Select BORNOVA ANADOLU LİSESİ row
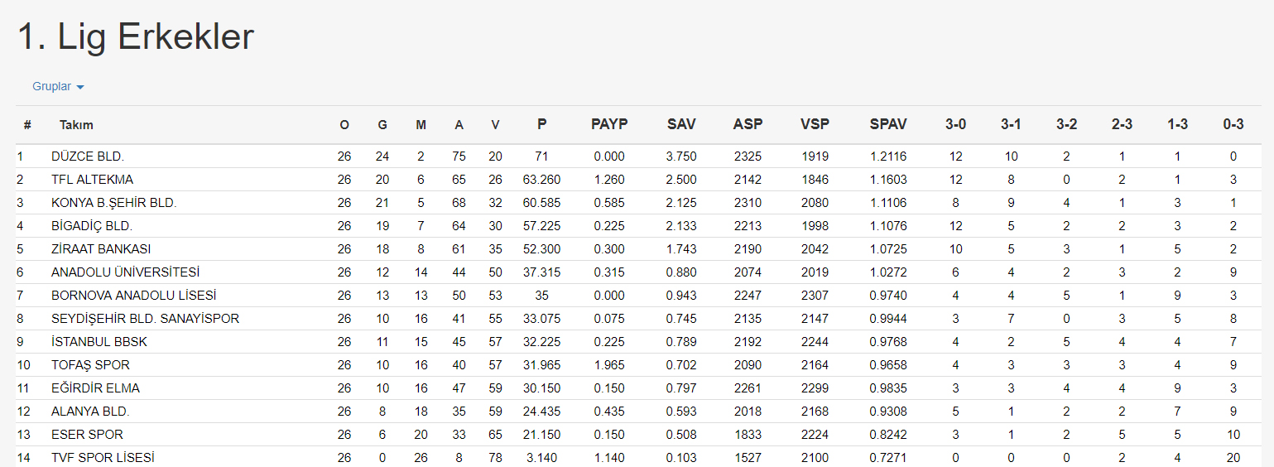 134,296
